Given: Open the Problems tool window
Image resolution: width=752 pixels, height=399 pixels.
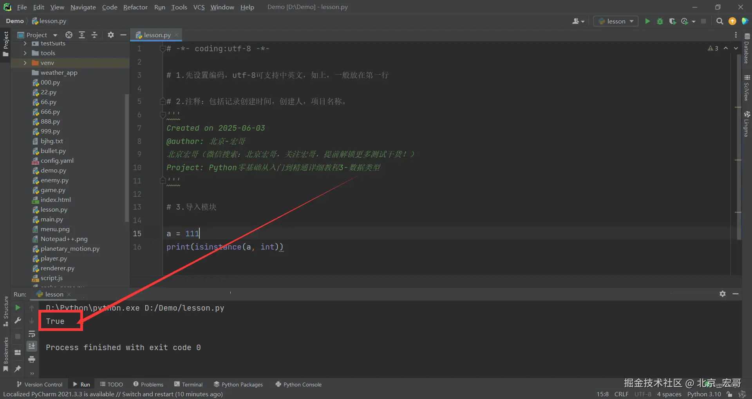Looking at the screenshot, I should tap(148, 385).
